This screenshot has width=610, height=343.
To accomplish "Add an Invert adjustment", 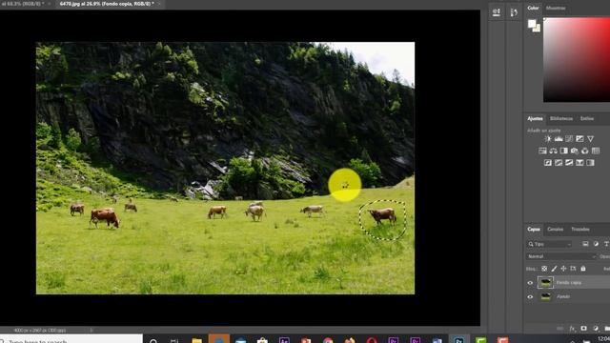I will (x=548, y=163).
